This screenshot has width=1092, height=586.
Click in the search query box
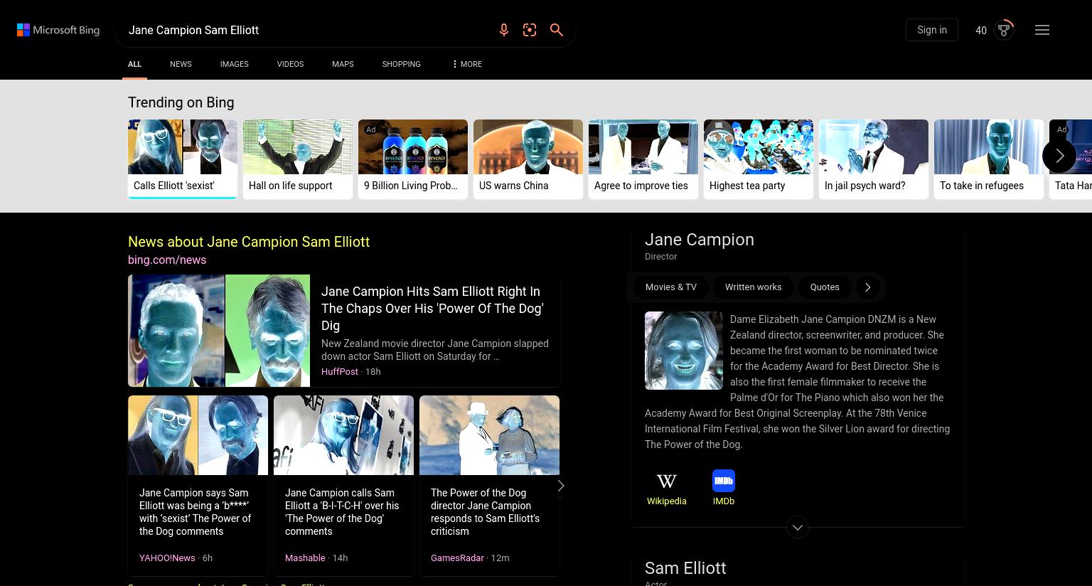306,30
